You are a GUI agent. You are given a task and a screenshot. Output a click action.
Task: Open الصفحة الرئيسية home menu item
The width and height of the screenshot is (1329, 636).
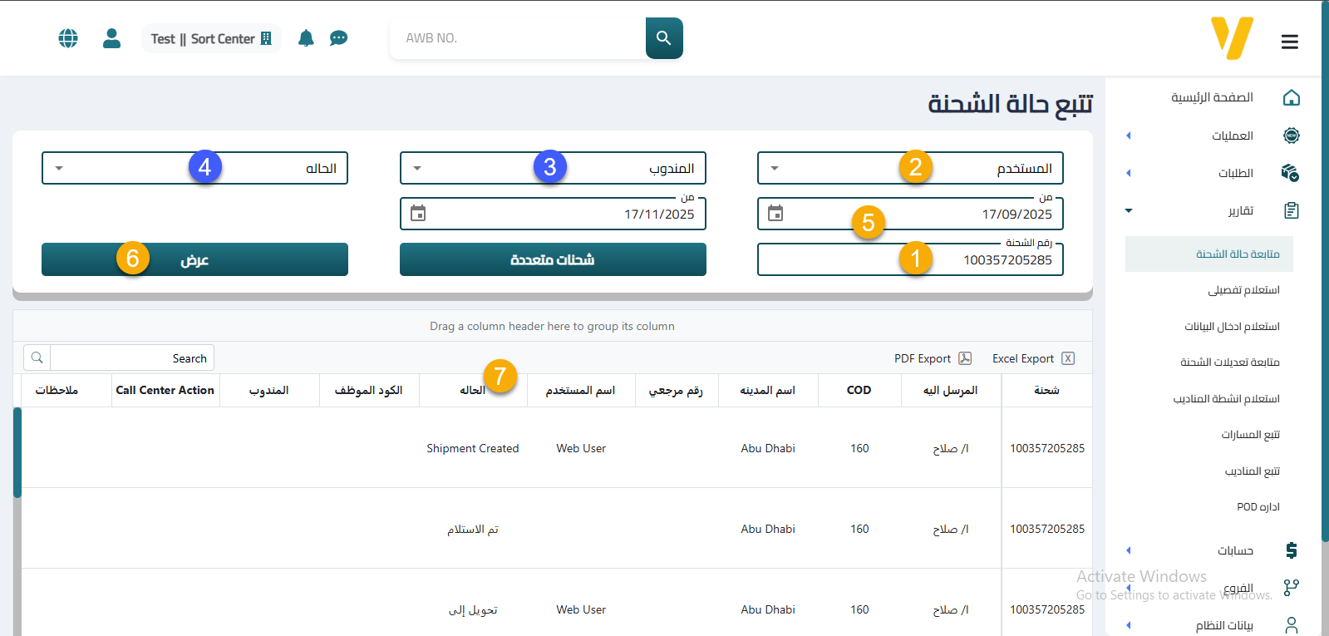pos(1212,97)
